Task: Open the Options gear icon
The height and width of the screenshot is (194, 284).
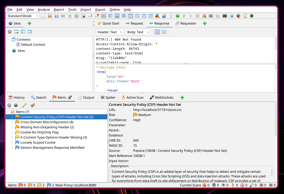Action: tap(76, 16)
